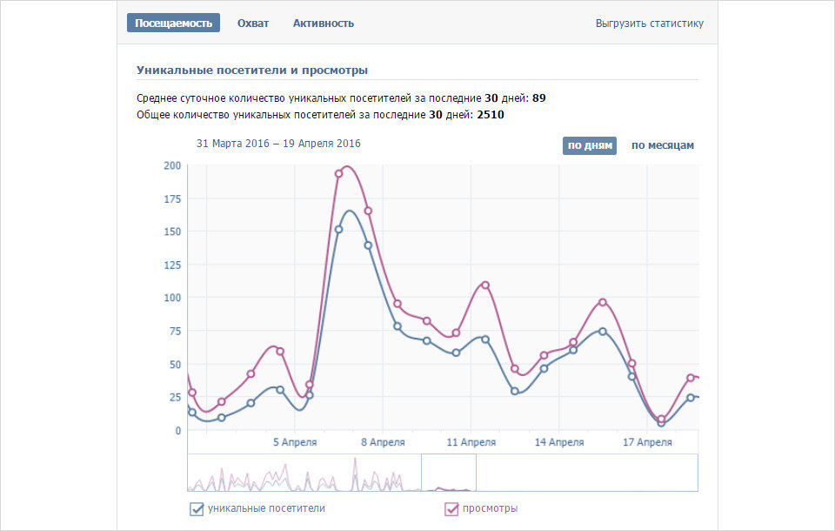Click the highlighted range window in mini timeline
The width and height of the screenshot is (835, 531).
pyautogui.click(x=449, y=473)
